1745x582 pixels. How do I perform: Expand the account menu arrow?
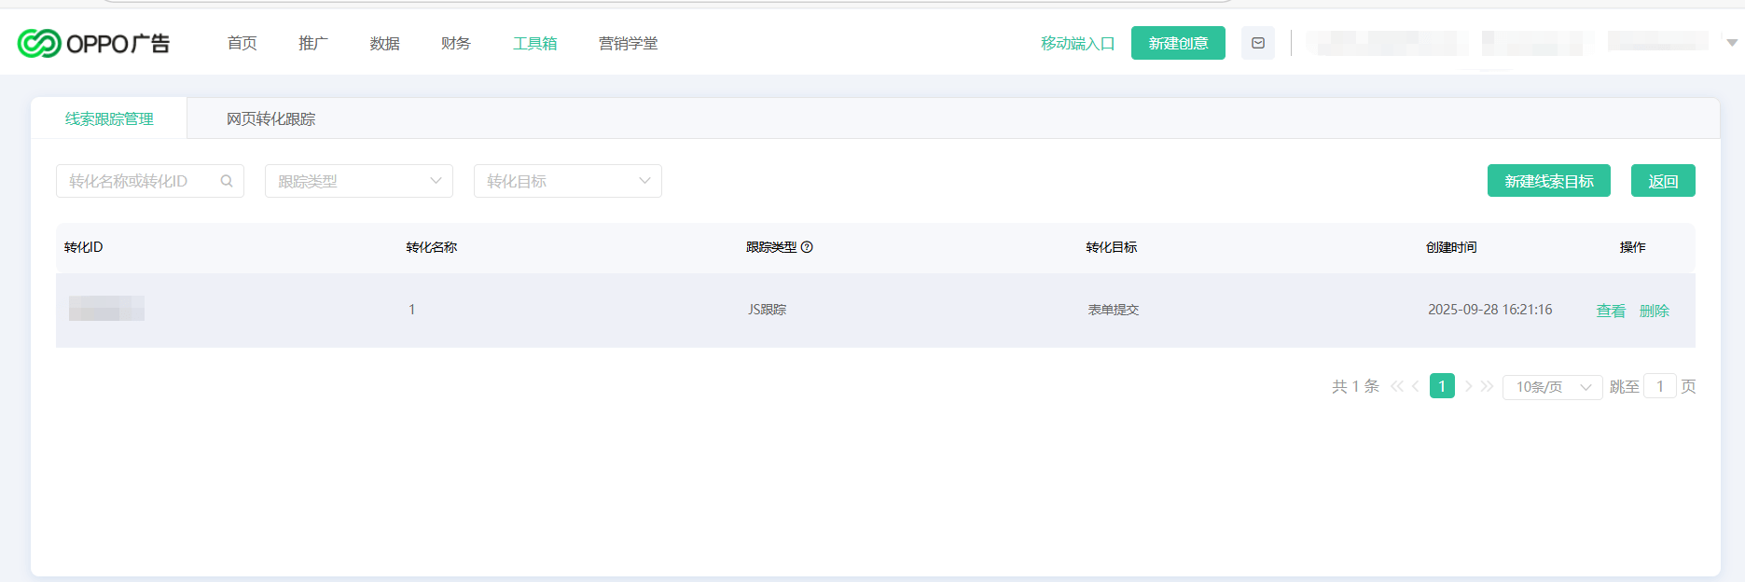pyautogui.click(x=1731, y=43)
